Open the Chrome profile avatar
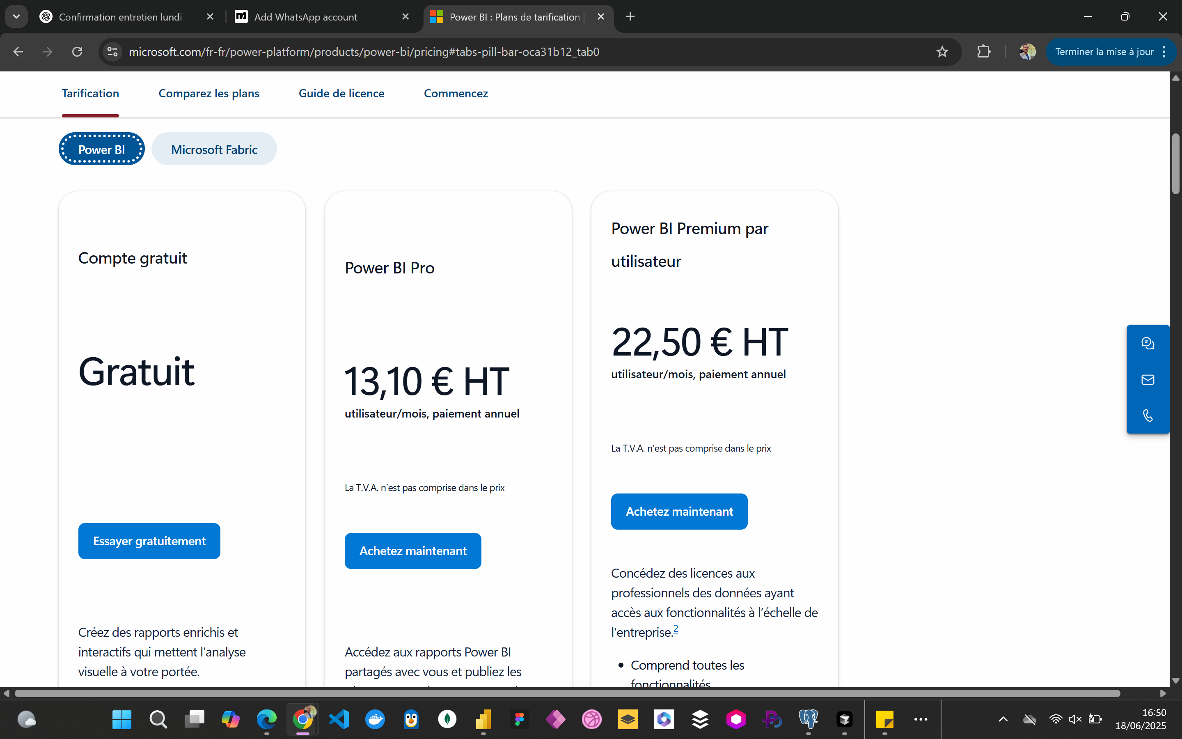Screen dimensions: 1182x739 [1027, 52]
